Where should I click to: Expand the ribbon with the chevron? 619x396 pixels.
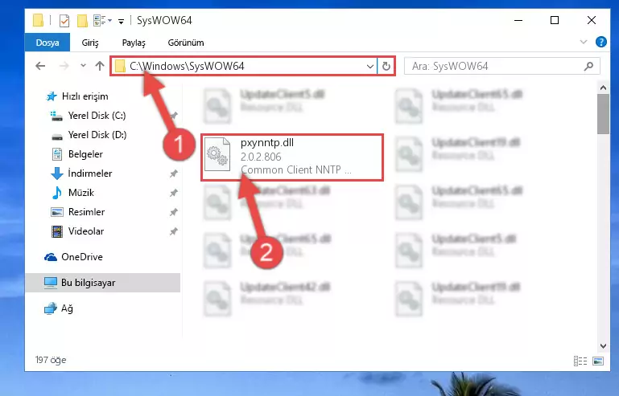click(x=583, y=42)
